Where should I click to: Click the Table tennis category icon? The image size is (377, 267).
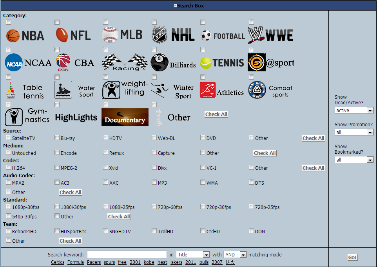[25, 91]
